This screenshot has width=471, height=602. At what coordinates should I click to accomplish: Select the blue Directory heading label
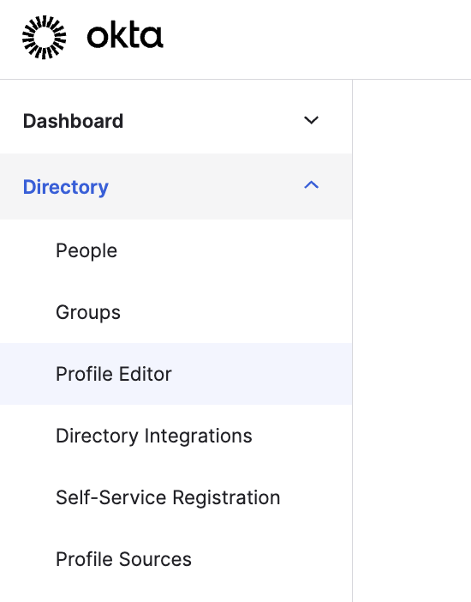click(66, 187)
